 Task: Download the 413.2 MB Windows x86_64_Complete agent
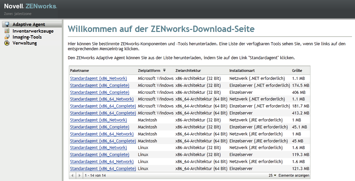(103, 113)
